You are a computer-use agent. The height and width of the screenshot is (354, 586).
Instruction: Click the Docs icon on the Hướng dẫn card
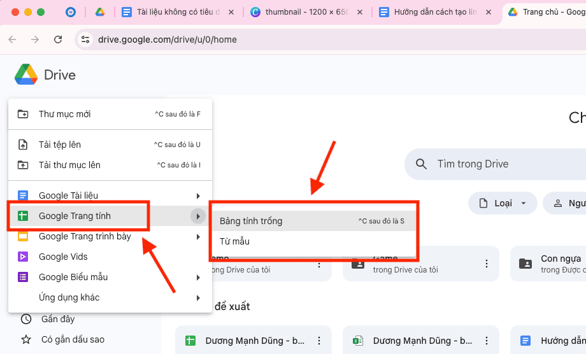point(525,341)
